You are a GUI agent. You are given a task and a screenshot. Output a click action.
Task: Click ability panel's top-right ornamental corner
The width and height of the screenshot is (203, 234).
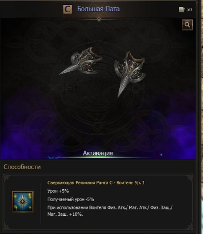190,178
